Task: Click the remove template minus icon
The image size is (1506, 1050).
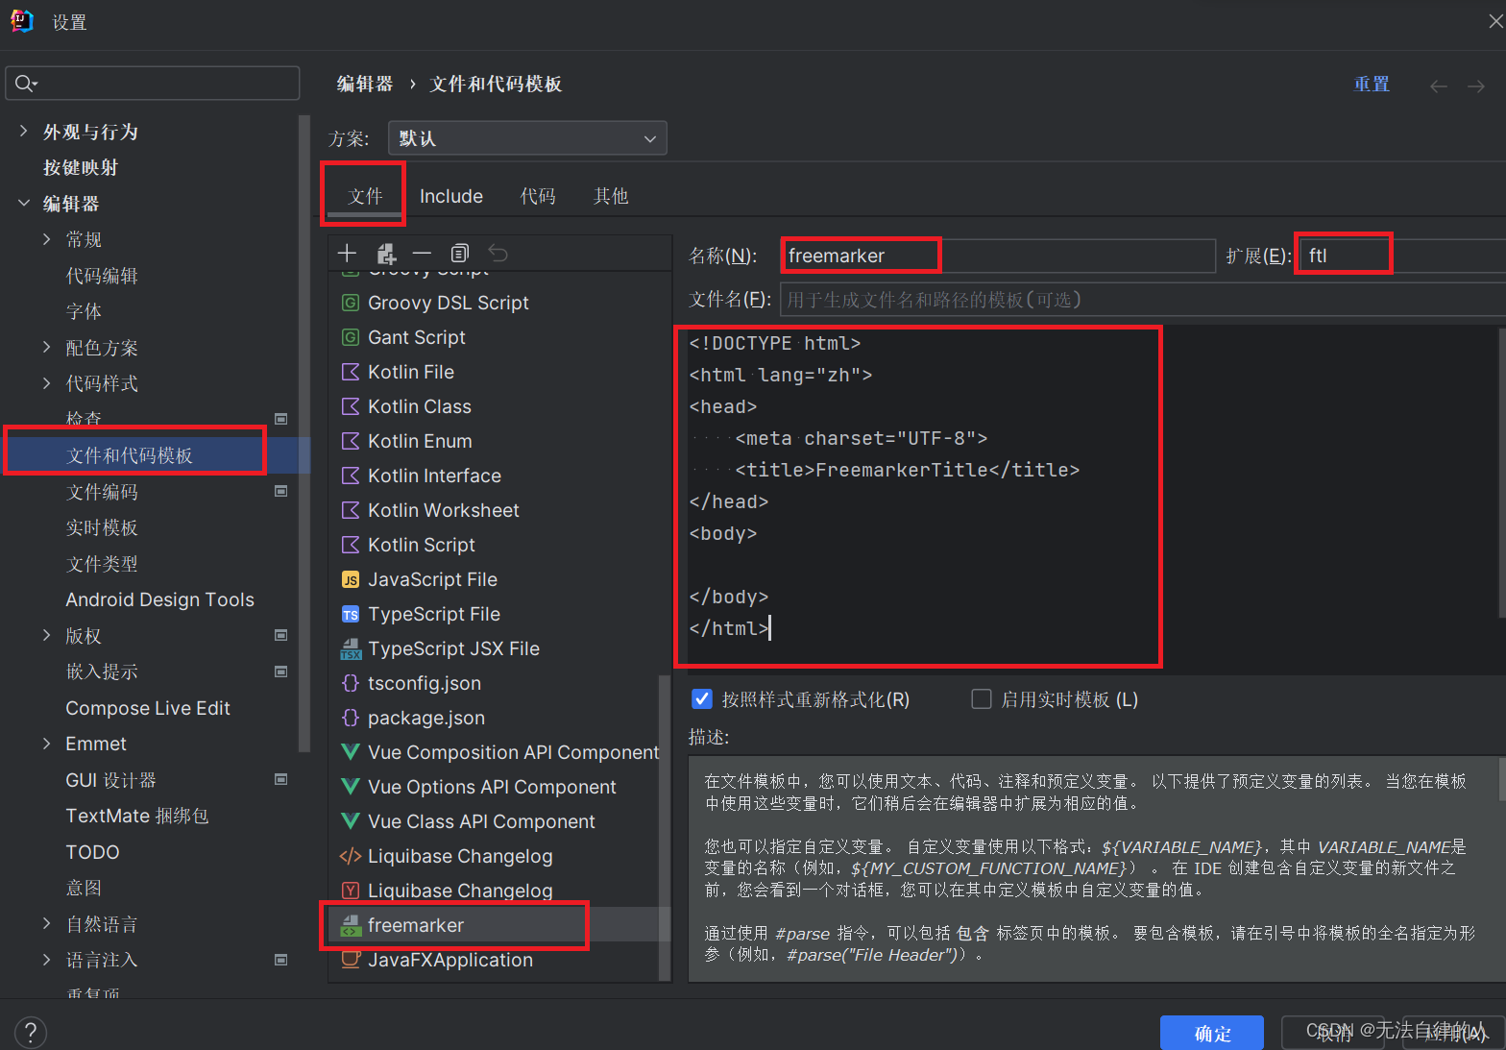Action: click(x=423, y=254)
